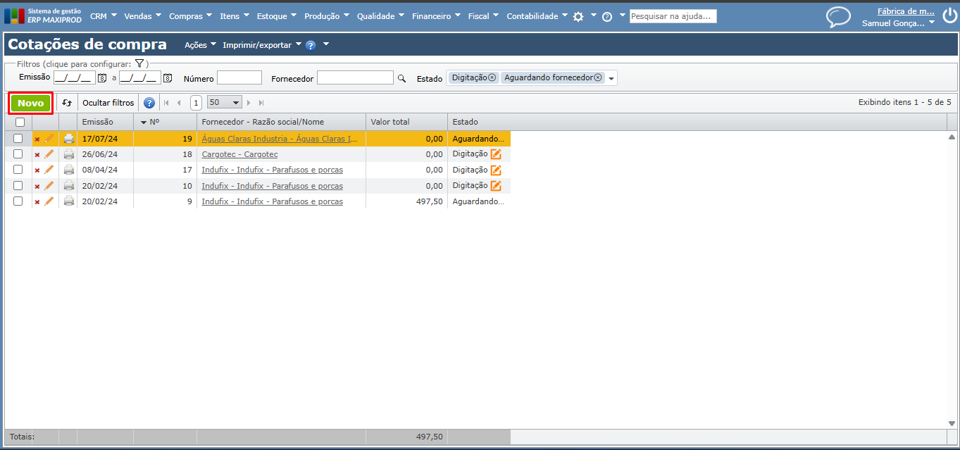Refresh the quotations grid
The height and width of the screenshot is (450, 960).
coord(67,103)
